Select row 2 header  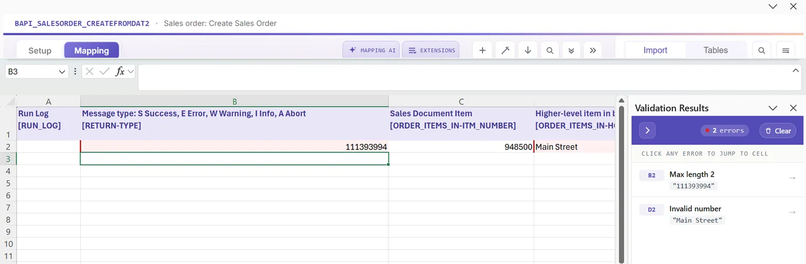pos(8,147)
